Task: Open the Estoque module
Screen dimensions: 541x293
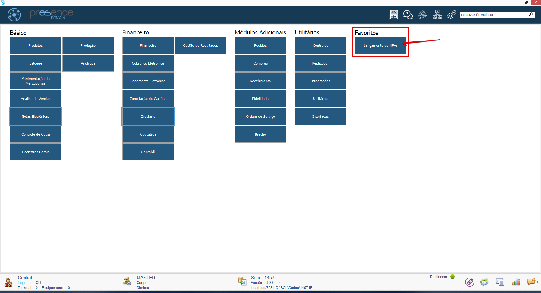Action: click(x=36, y=63)
